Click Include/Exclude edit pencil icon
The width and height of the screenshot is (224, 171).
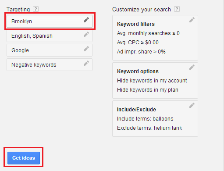[192, 105]
